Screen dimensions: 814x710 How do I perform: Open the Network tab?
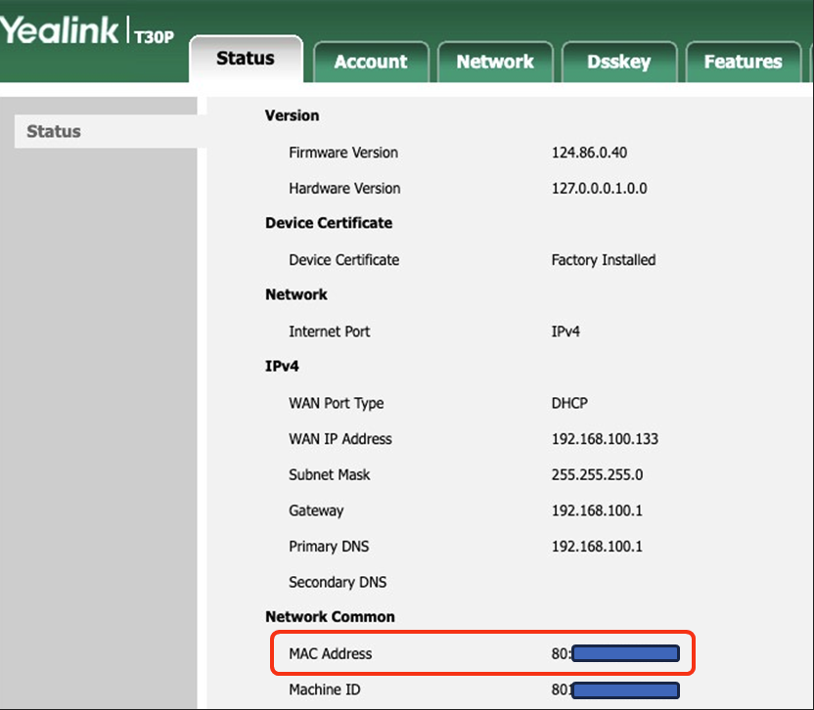(495, 62)
